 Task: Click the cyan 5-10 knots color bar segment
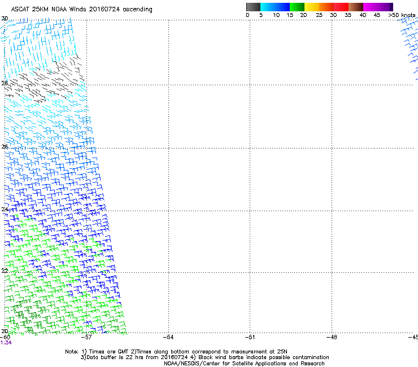tap(268, 7)
